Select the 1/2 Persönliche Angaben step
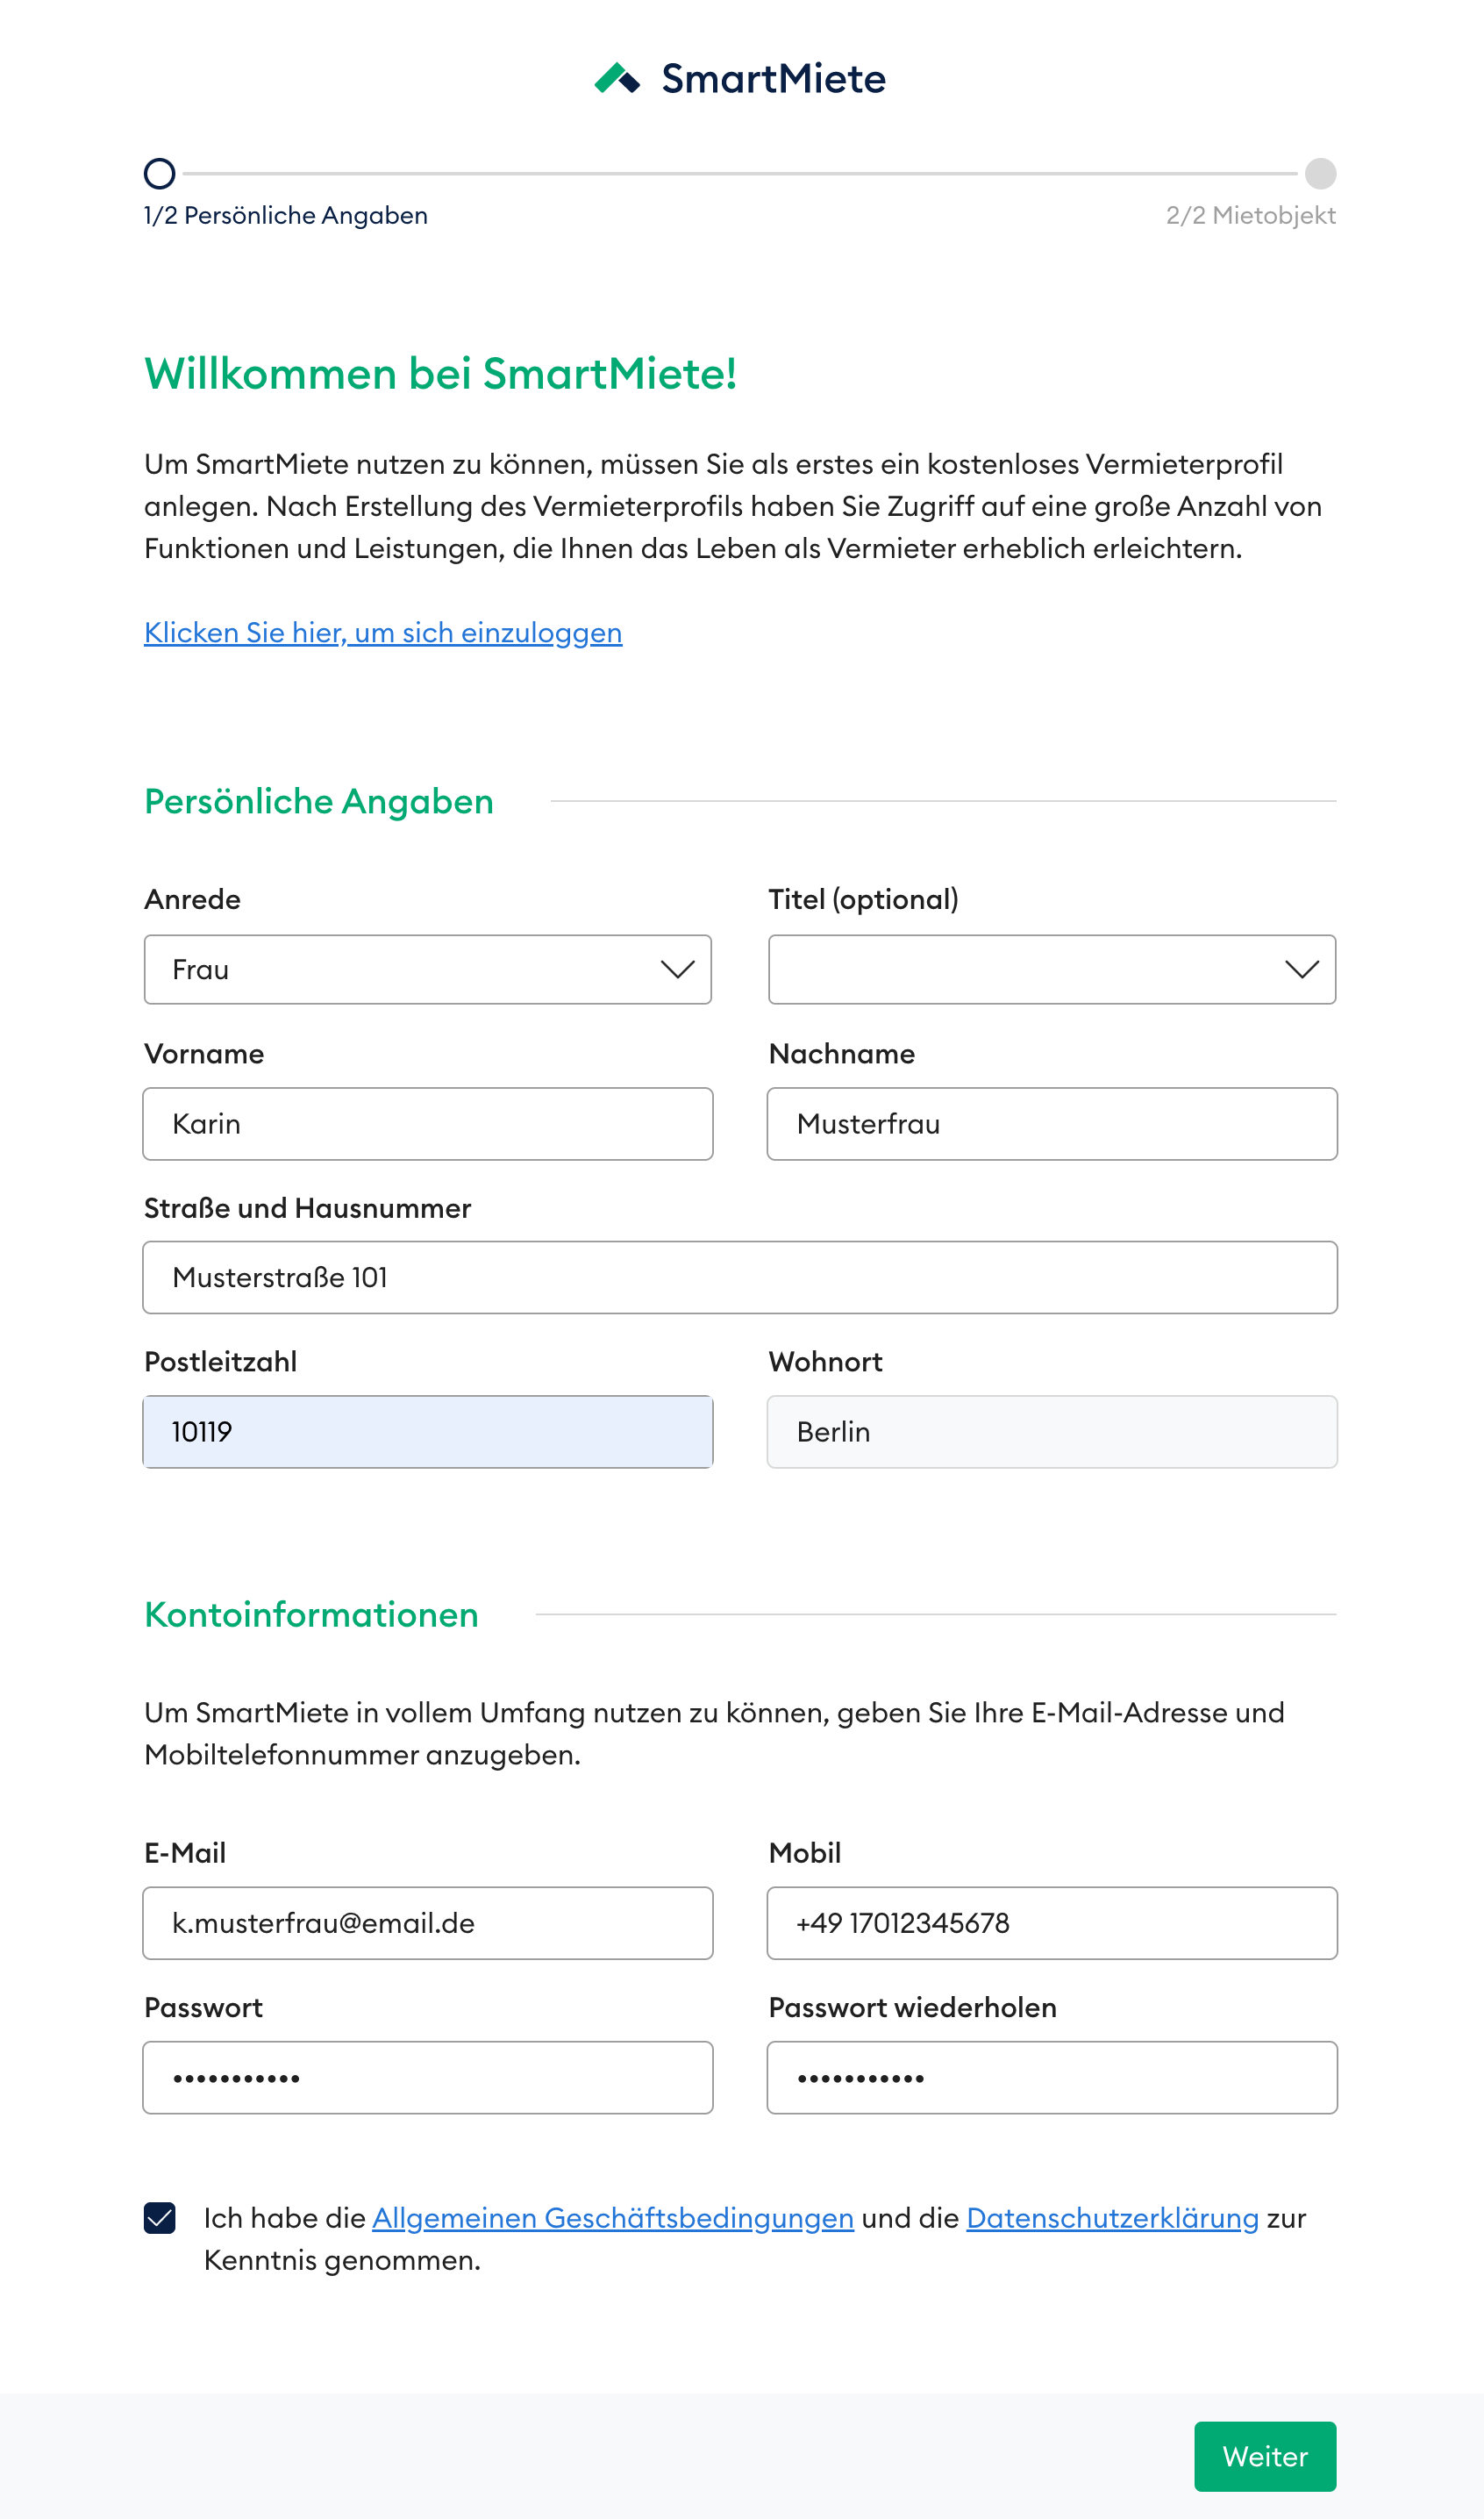This screenshot has width=1484, height=2519. 286,215
